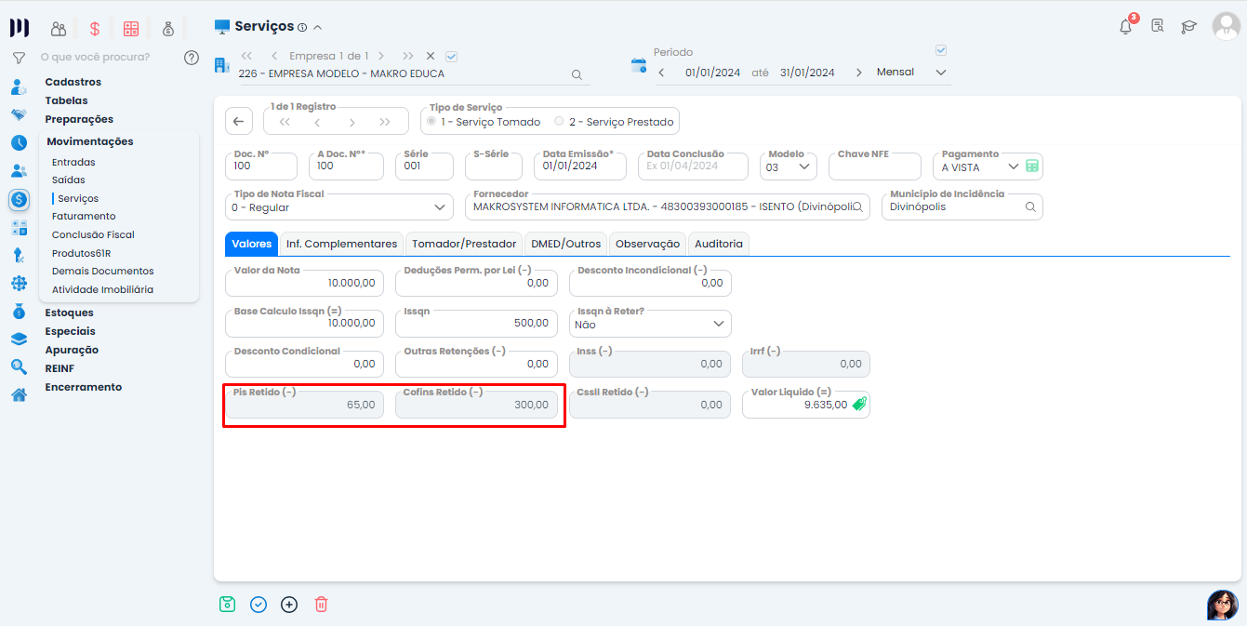
Task: Go to Faturamento in Movimentações
Action: point(84,216)
